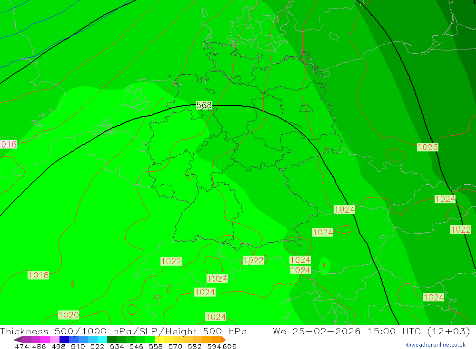Screen dimensions: 476x349
Task: Select the map title 'Thickness 500/1000 hPa/SLP/Height 500 hPa'
Action: [123, 331]
